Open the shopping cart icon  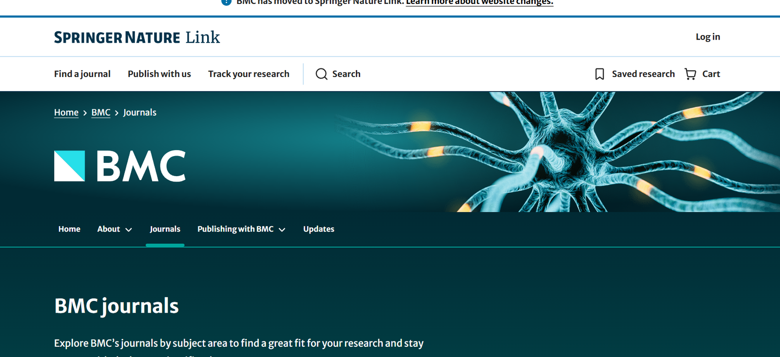click(x=690, y=74)
